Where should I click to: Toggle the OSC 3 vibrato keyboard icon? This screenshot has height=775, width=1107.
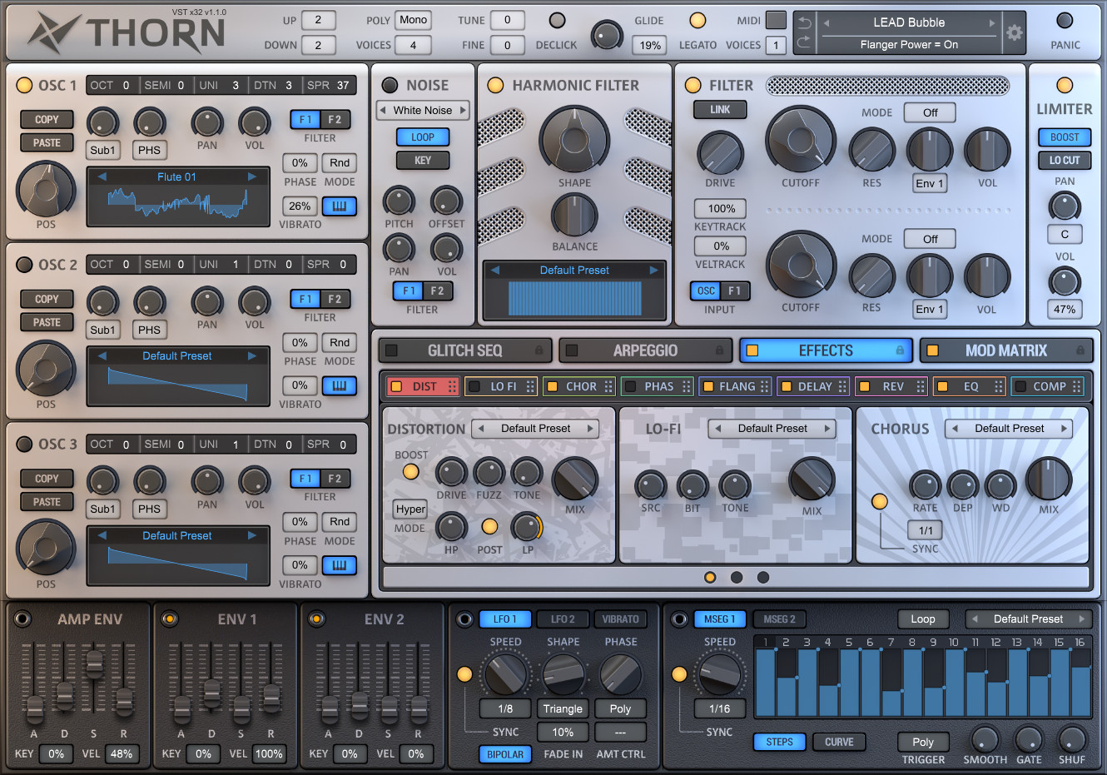(x=340, y=565)
